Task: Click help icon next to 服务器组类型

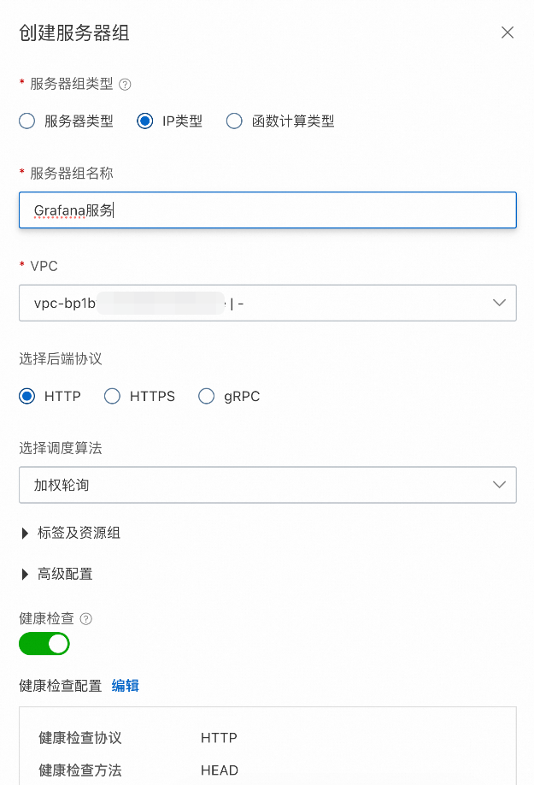Action: [125, 85]
